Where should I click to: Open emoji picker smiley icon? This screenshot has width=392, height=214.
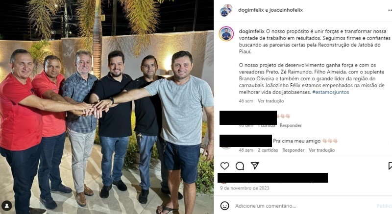tap(224, 206)
